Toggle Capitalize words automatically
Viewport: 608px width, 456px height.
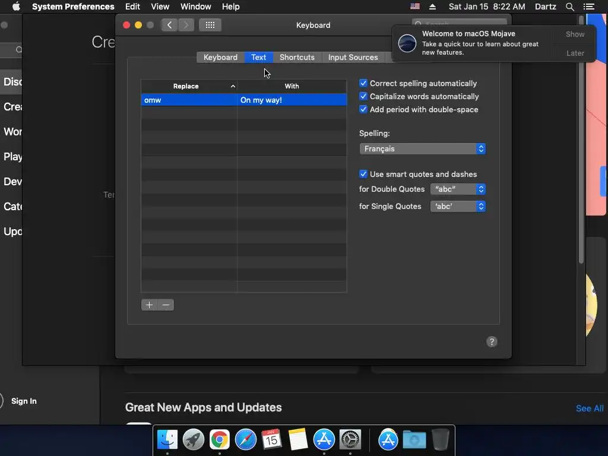[363, 96]
